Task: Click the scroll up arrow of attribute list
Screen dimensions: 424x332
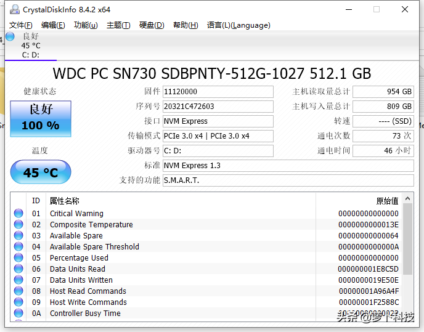Action: (407, 199)
